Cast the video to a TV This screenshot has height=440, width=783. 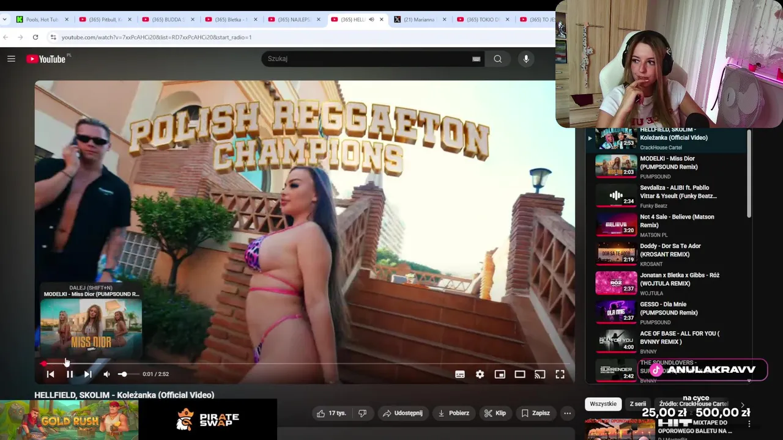(540, 374)
